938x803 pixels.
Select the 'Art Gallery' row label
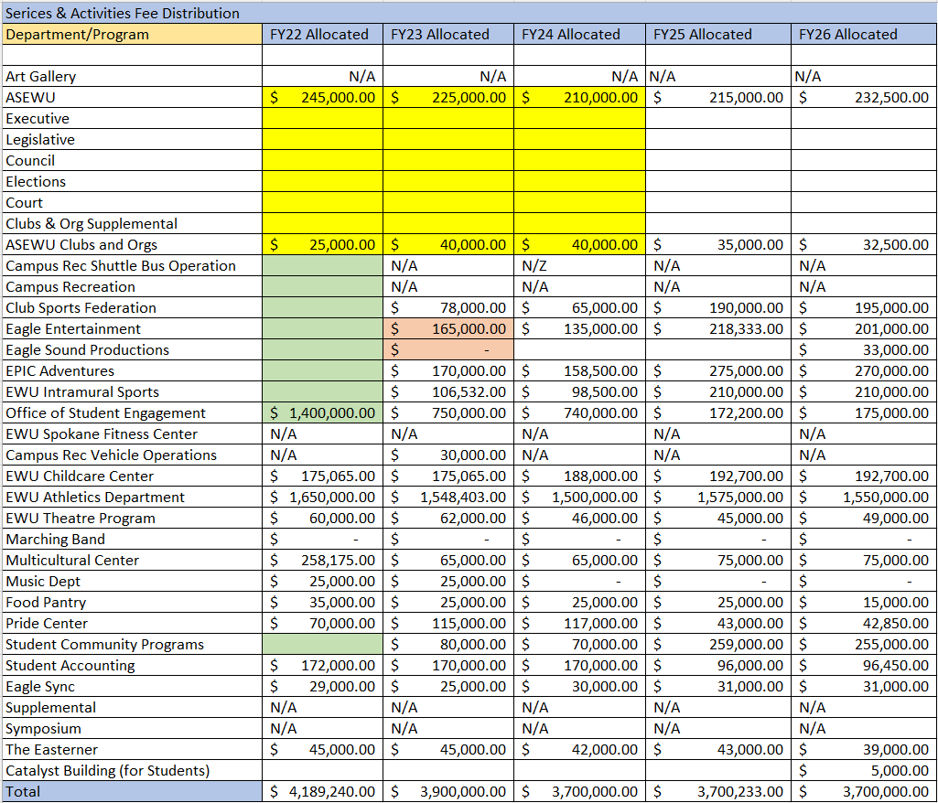[x=41, y=77]
